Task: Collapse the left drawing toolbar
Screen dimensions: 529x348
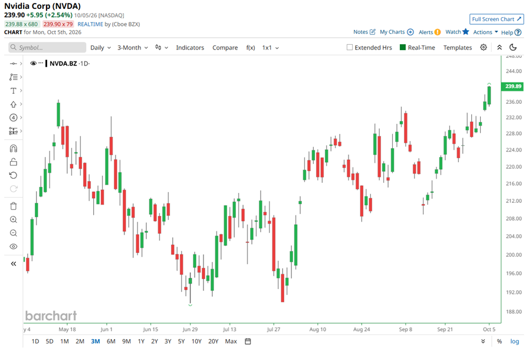Action: pyautogui.click(x=13, y=264)
